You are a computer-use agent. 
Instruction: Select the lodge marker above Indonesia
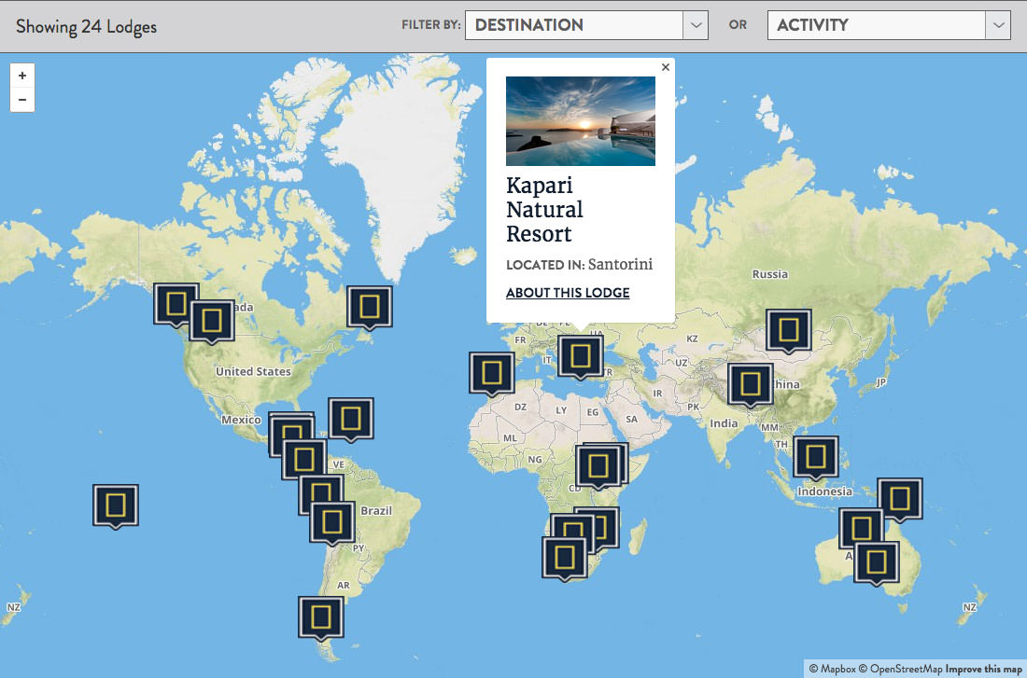tap(815, 458)
